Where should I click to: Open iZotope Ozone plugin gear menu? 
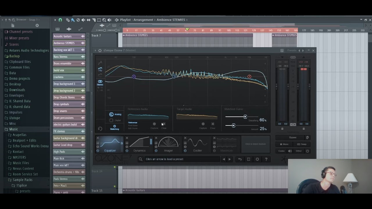pyautogui.click(x=100, y=51)
